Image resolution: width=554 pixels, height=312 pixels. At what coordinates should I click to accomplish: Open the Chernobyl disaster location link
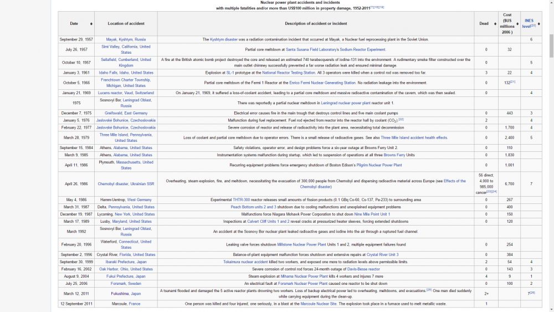click(x=112, y=184)
